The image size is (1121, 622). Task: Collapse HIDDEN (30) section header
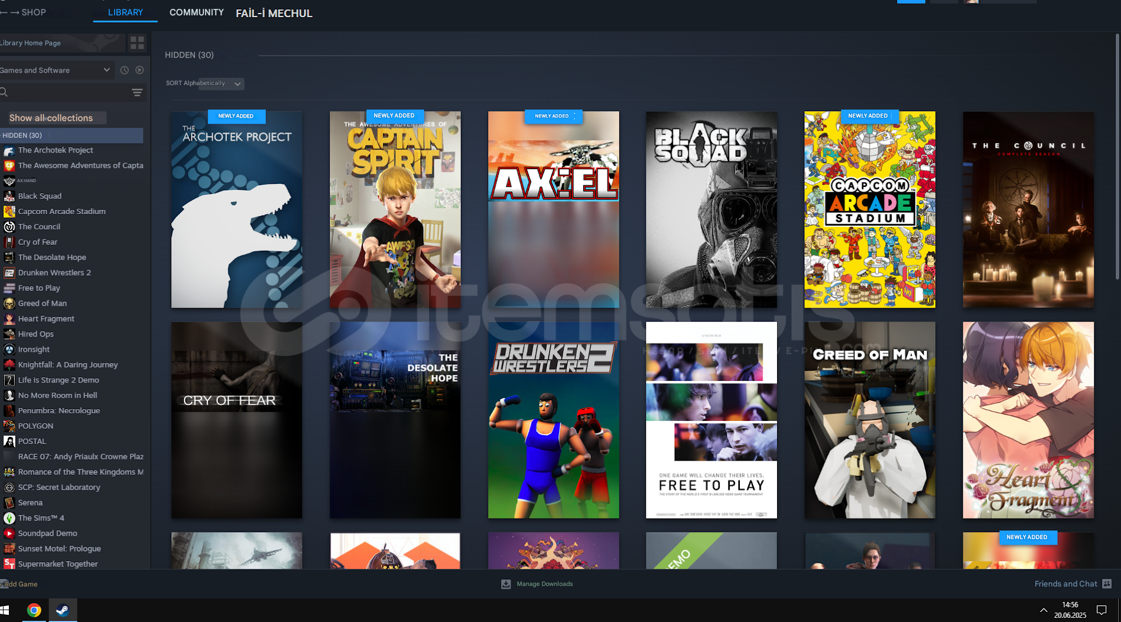coord(189,55)
